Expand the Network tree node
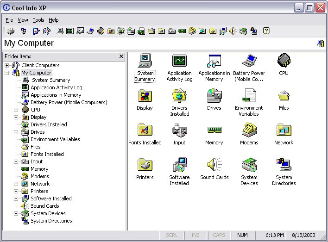Viewport: 328px width, 242px height. (16, 184)
